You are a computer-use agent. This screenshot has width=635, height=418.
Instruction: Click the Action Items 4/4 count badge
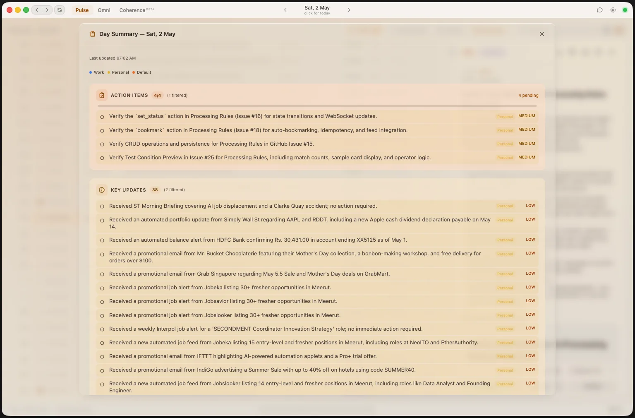pyautogui.click(x=157, y=95)
